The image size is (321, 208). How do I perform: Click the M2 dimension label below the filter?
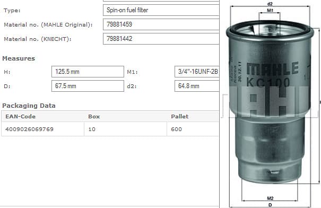(x=270, y=198)
